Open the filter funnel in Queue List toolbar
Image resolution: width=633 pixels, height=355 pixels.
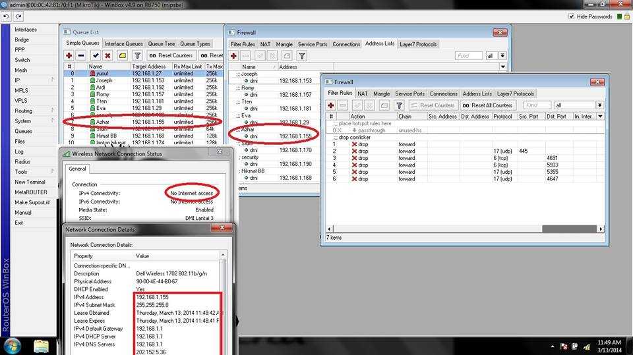coord(137,56)
